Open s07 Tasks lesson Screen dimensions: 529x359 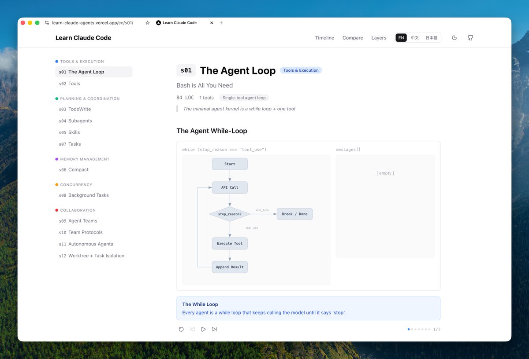point(94,144)
